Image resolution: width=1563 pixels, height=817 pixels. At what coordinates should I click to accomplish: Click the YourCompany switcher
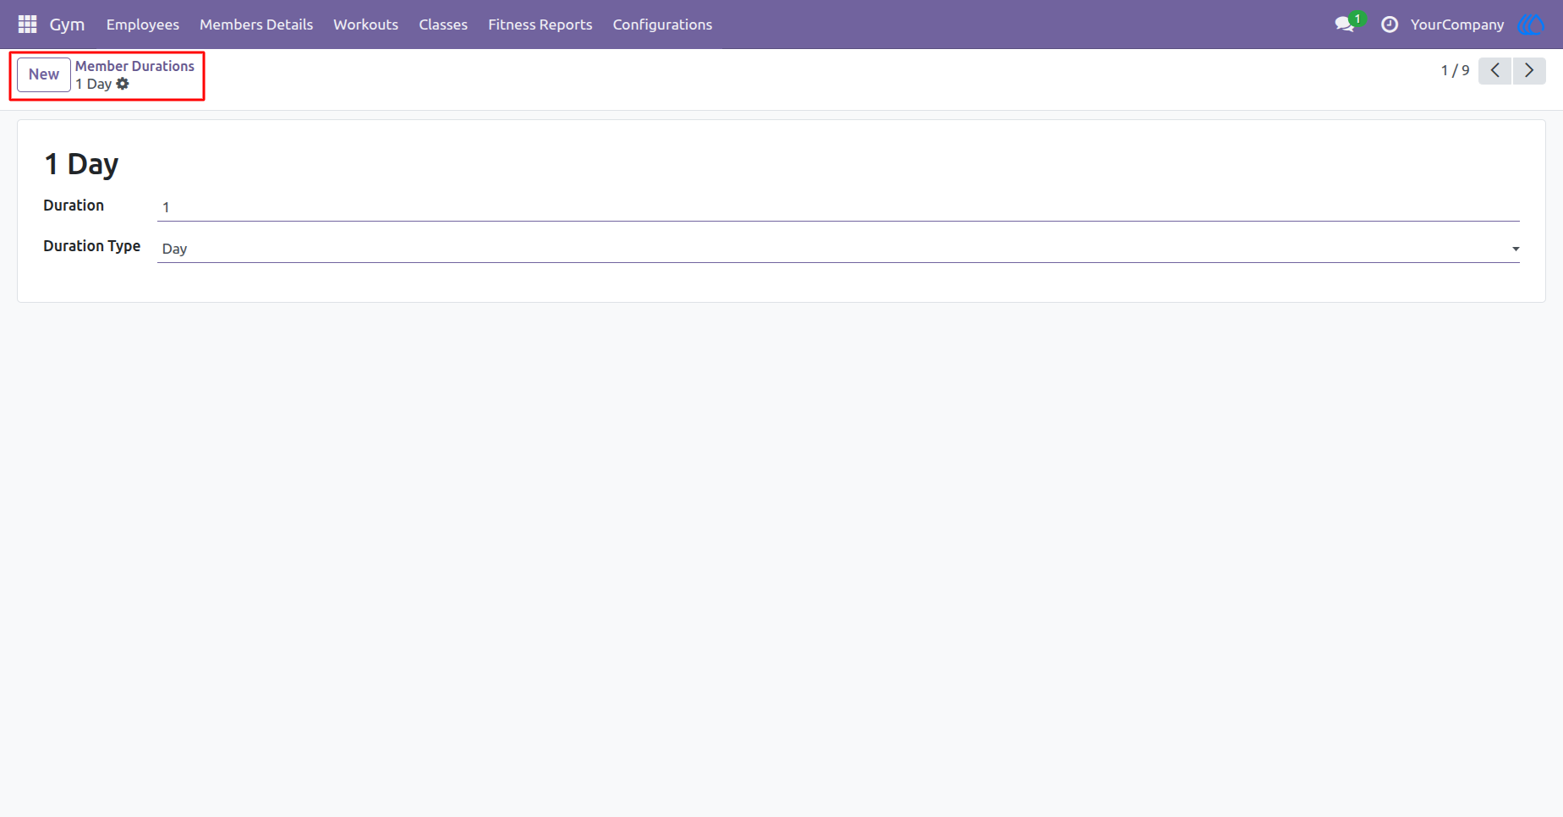(x=1457, y=25)
